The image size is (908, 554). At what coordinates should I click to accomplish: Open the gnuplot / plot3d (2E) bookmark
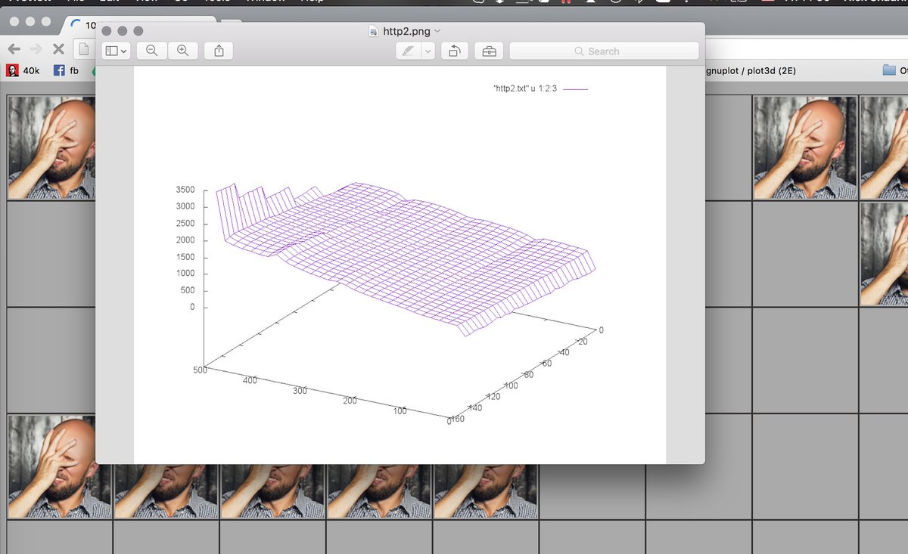(x=750, y=71)
